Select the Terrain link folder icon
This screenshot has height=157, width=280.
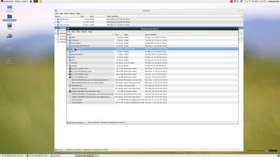pos(70,63)
